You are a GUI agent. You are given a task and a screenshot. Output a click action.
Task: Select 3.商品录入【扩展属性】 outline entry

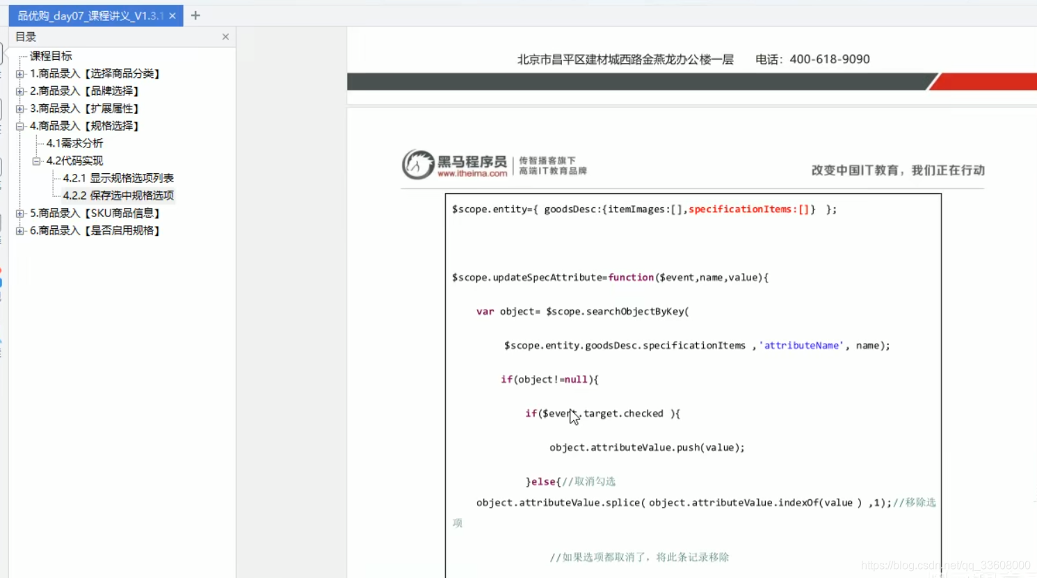[x=84, y=108]
